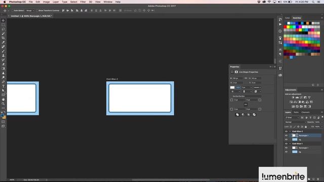Switch to the Paths tab
Viewport: 324px width, 182px height.
tap(296, 112)
